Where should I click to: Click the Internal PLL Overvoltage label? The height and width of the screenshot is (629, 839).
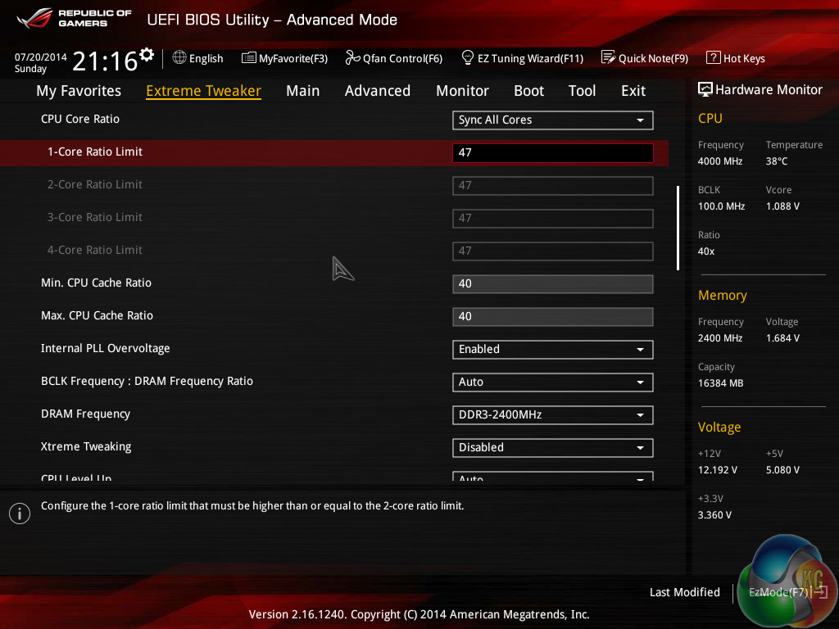[106, 348]
